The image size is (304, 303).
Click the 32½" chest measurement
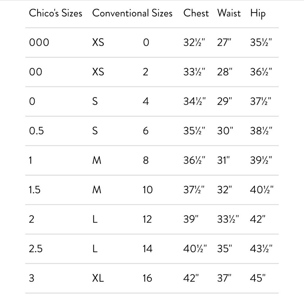click(x=194, y=42)
